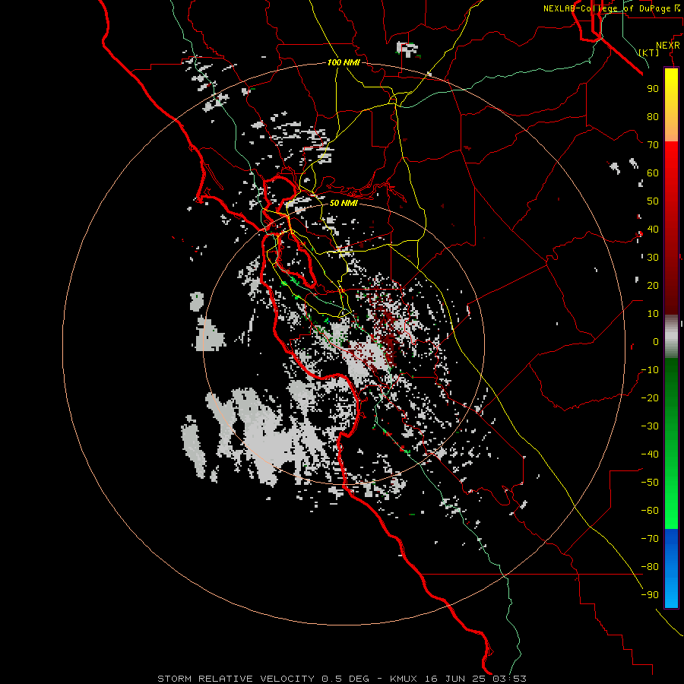Click the 0.5 DEG elevation text in caption

[x=345, y=679]
